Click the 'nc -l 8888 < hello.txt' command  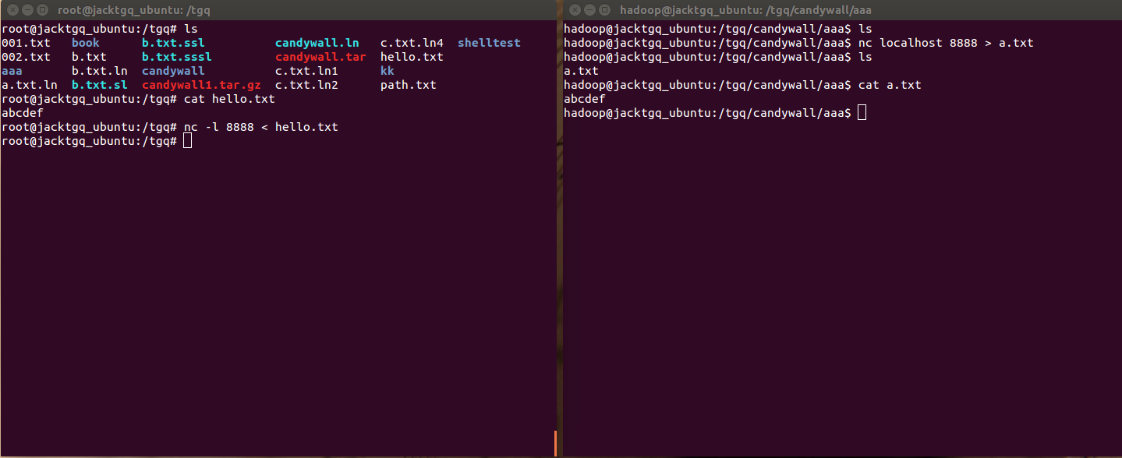(261, 127)
